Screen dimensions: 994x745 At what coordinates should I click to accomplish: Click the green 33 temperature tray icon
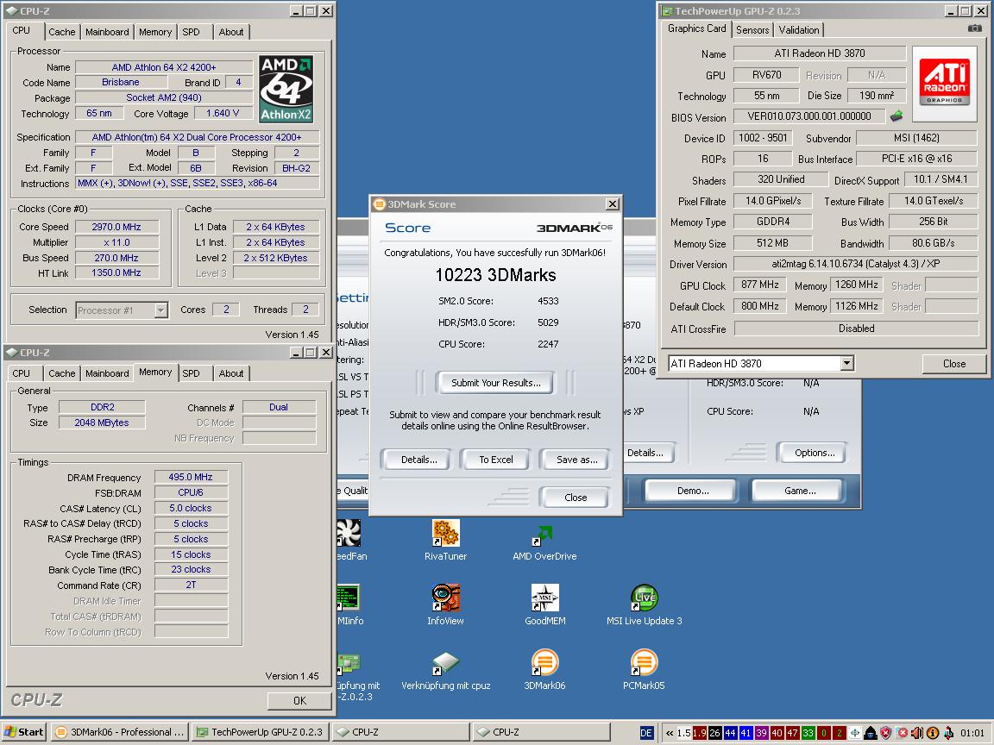point(808,733)
